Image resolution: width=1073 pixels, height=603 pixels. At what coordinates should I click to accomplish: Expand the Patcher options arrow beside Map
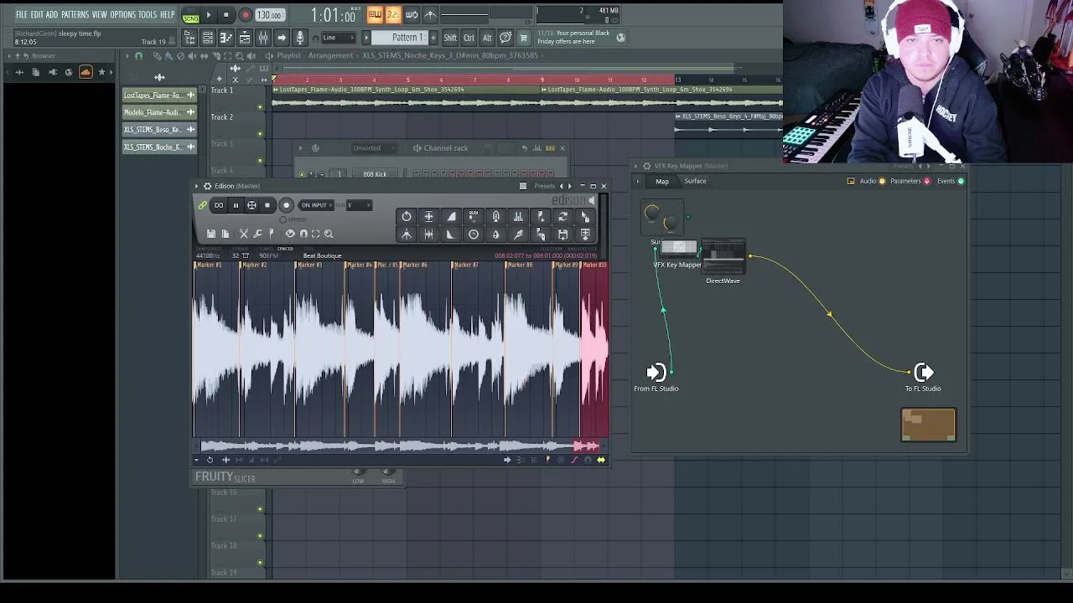coord(637,181)
